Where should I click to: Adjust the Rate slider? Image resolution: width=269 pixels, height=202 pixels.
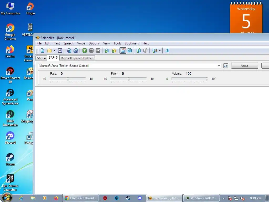pos(68,79)
